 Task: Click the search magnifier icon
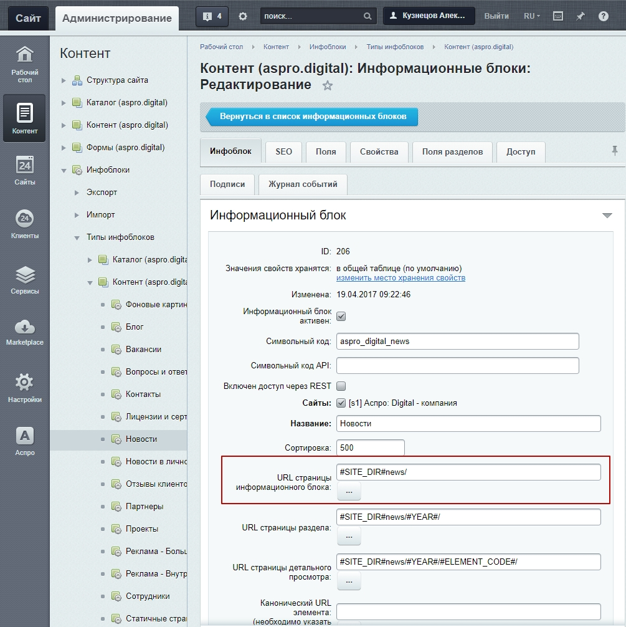(368, 16)
